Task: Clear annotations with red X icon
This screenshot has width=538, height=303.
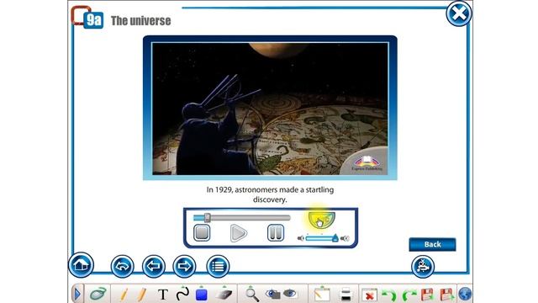Action: point(369,295)
